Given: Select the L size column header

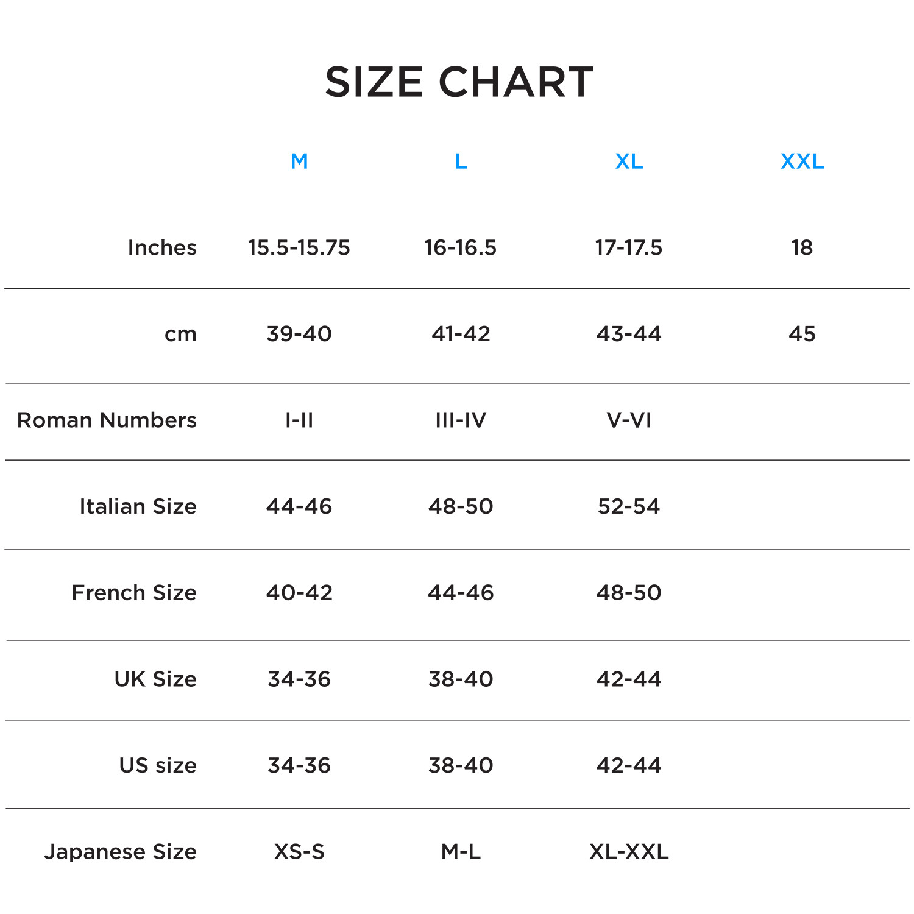Looking at the screenshot, I should (461, 161).
